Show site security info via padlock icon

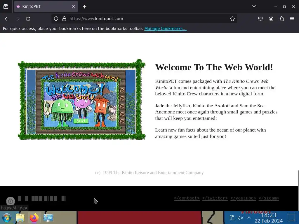[x=64, y=19]
